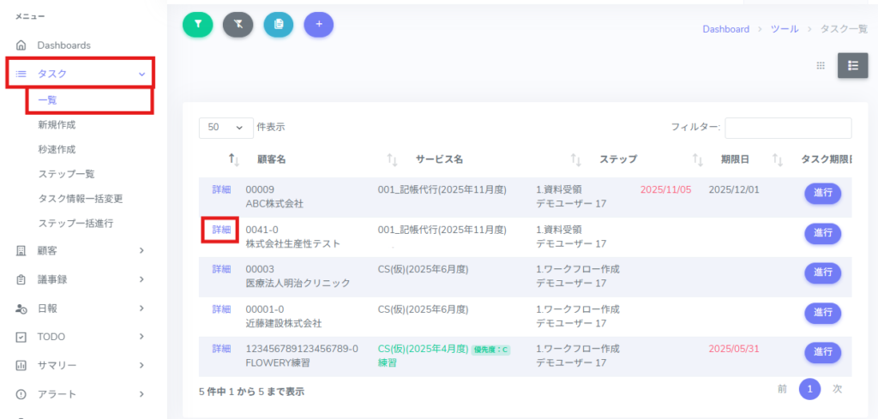Click the gray clear-filter button
Screen dimensions: 878x419
238,25
